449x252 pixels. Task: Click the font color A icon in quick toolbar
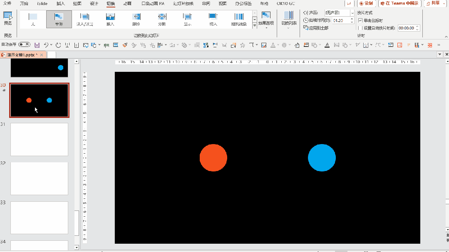pos(273,45)
